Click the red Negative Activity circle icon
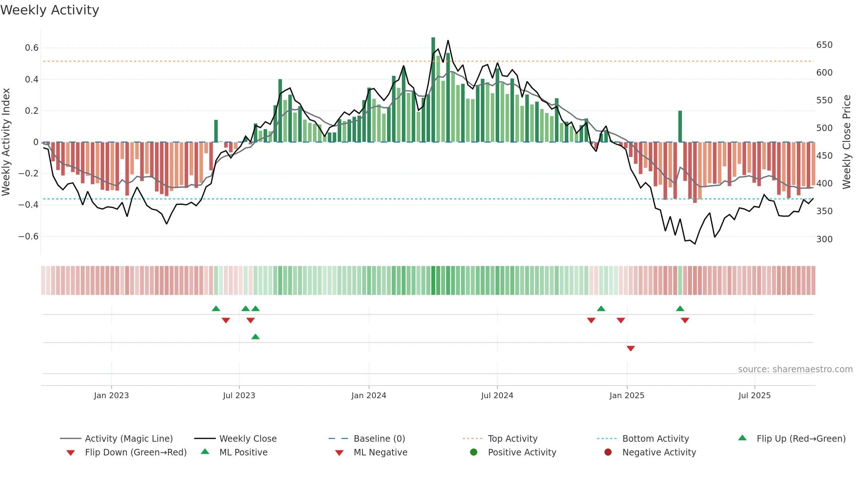The width and height of the screenshot is (865, 486). (608, 452)
